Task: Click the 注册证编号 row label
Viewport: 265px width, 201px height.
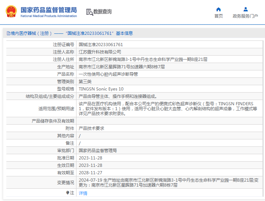Action: (63, 45)
